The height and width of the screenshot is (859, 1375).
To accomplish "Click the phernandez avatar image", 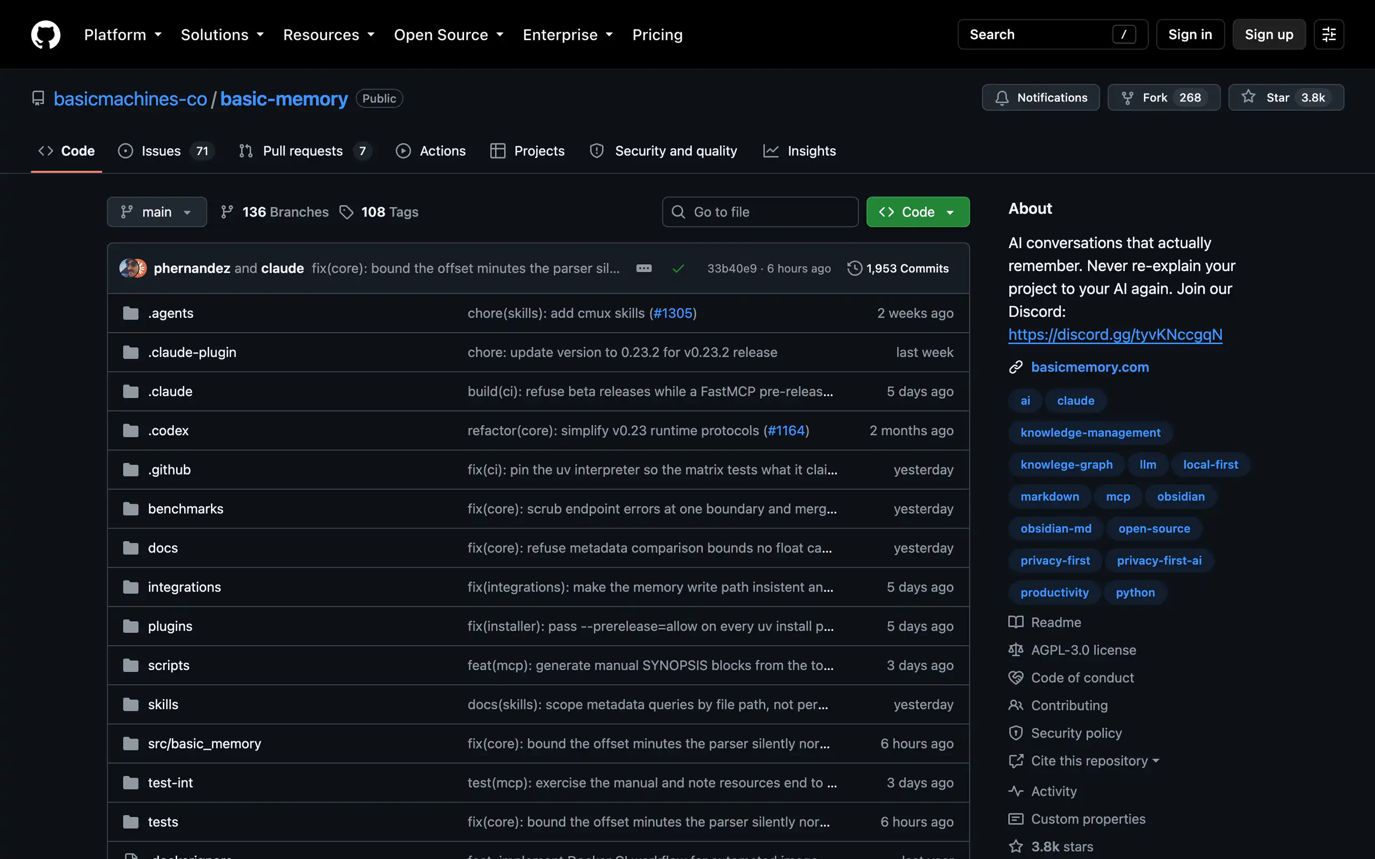I will pyautogui.click(x=128, y=268).
